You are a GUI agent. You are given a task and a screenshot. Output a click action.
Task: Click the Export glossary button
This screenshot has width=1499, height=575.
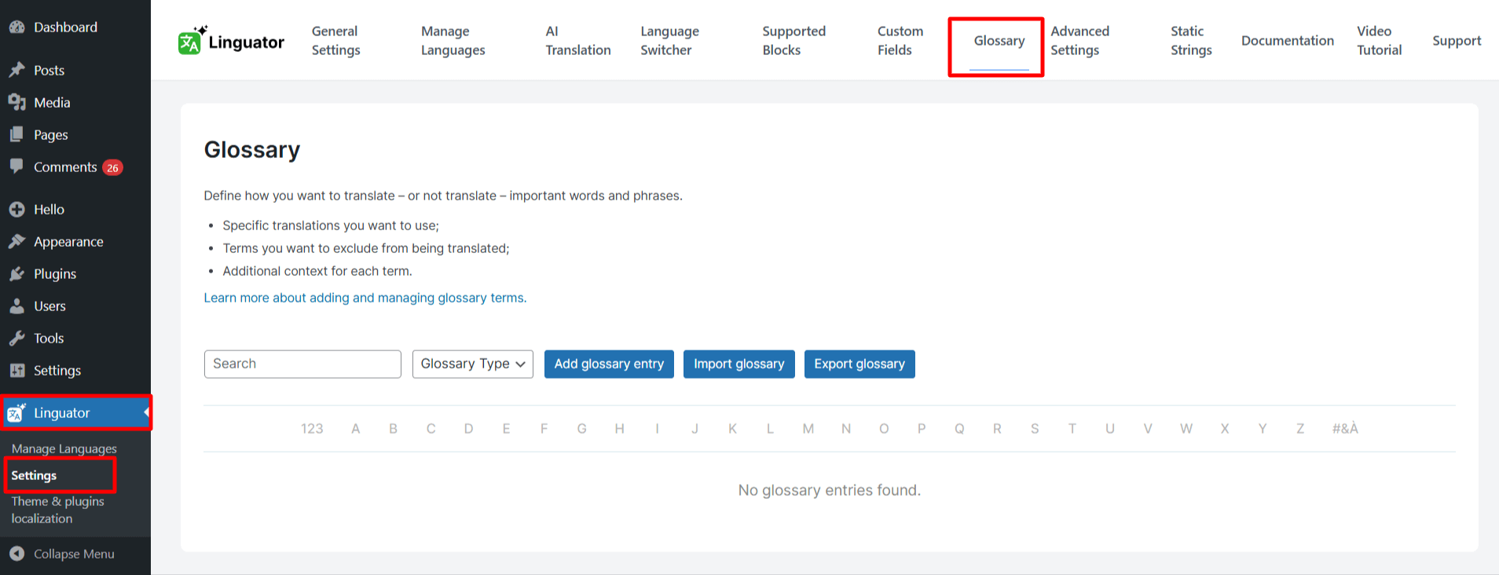pyautogui.click(x=859, y=364)
